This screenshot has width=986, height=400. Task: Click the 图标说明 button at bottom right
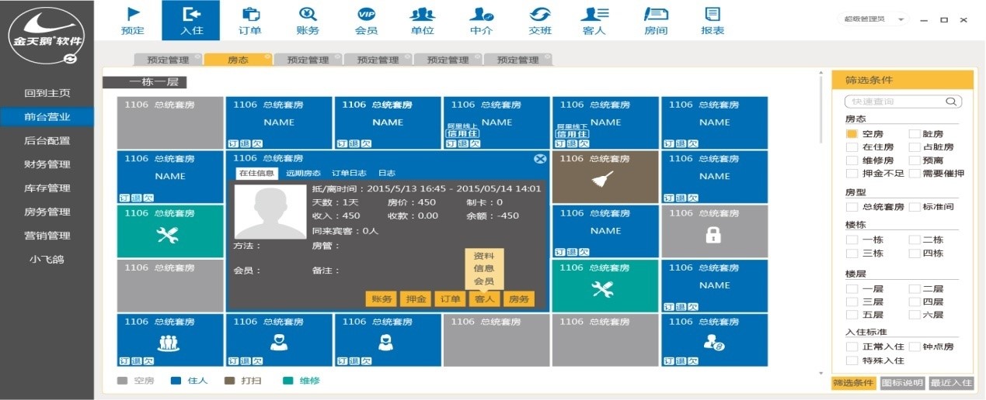pos(901,383)
